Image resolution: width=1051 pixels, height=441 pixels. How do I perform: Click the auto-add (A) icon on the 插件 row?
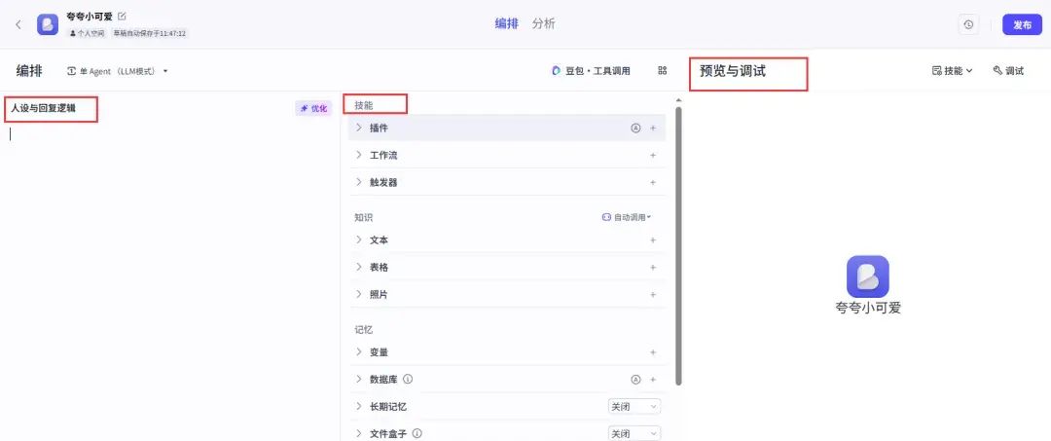click(635, 128)
